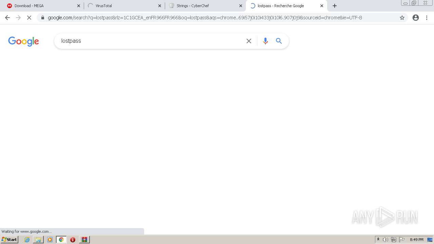The height and width of the screenshot is (244, 434).
Task: Restore down the Chrome window
Action: [414, 3]
